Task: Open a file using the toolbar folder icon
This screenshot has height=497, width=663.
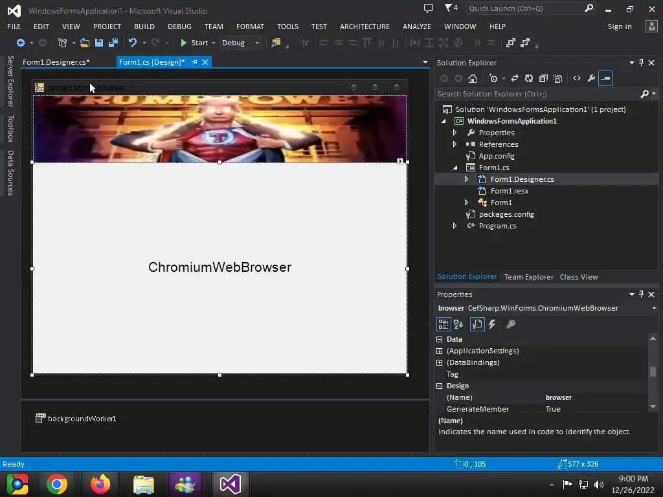Action: click(x=85, y=43)
